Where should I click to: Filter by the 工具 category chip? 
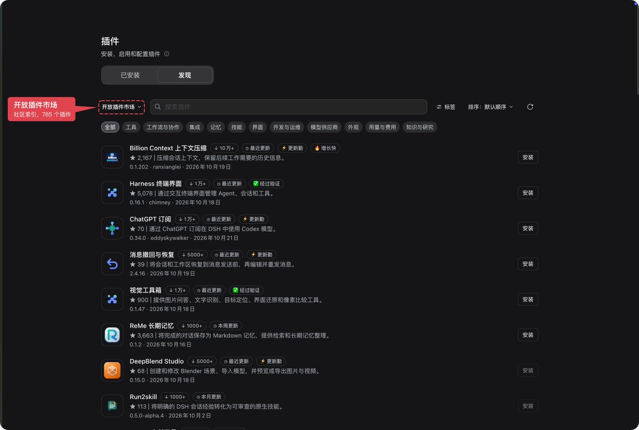point(131,127)
